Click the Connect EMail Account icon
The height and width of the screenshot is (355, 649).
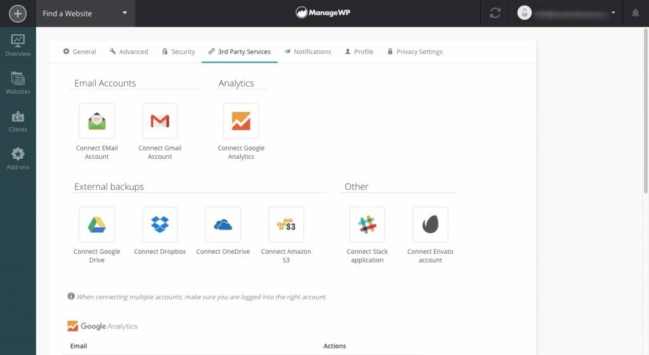point(97,121)
